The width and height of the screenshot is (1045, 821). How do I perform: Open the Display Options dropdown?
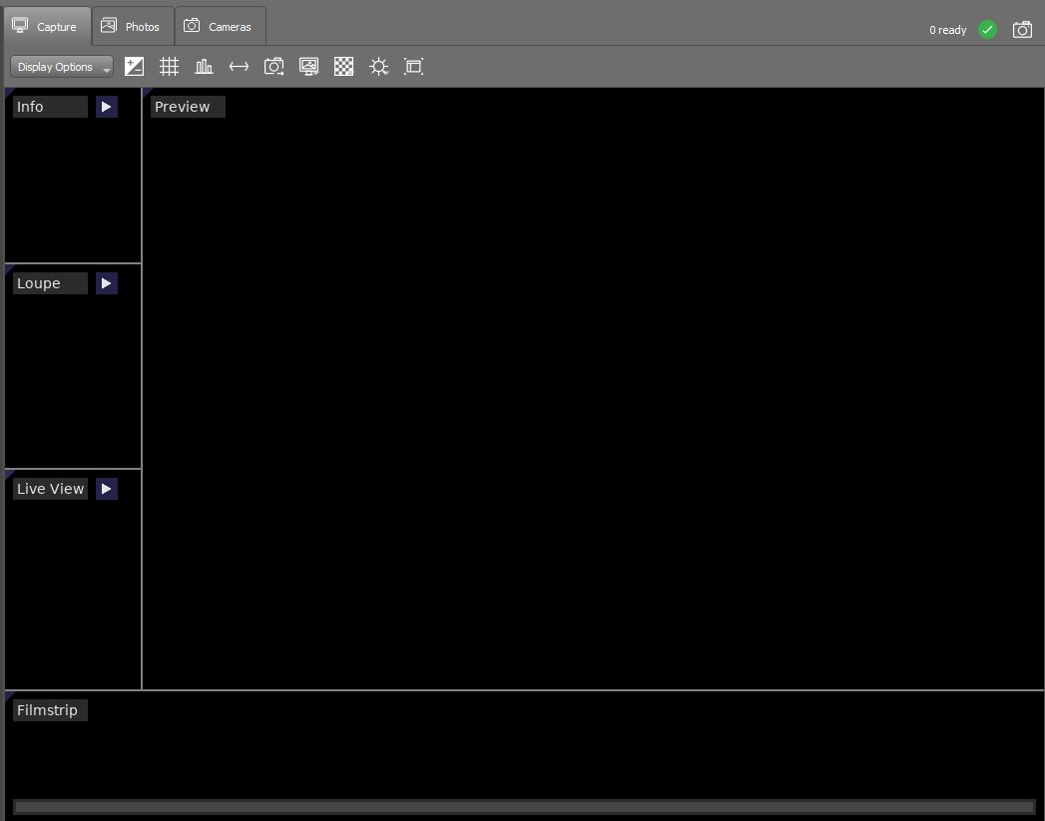pos(55,66)
